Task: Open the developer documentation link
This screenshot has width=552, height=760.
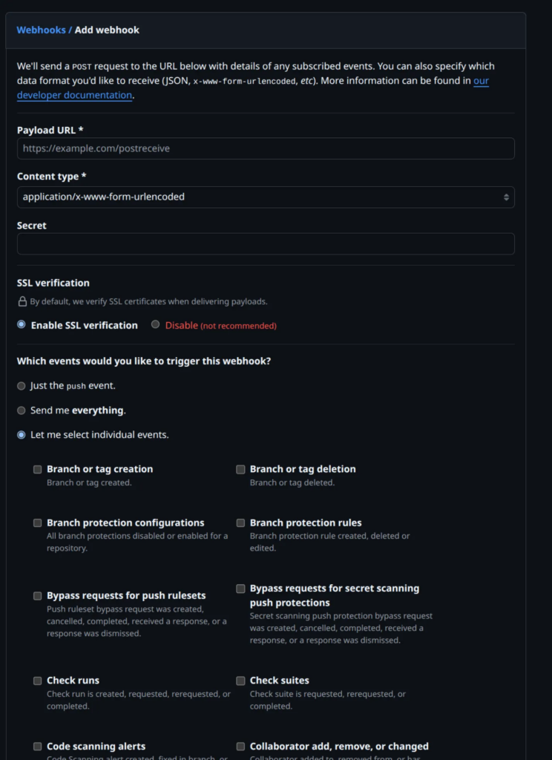Action: (x=74, y=95)
